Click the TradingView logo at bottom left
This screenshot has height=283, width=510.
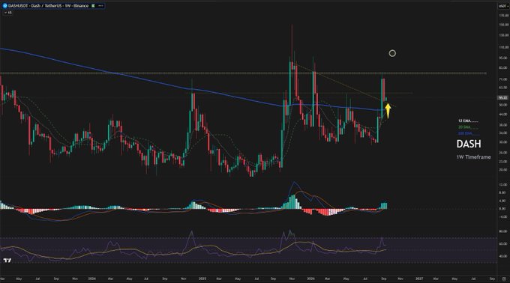tap(7, 261)
